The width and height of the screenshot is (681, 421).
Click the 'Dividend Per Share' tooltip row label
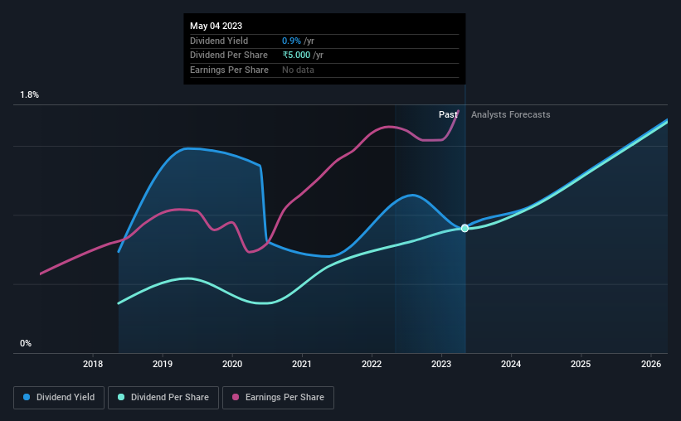pyautogui.click(x=229, y=56)
